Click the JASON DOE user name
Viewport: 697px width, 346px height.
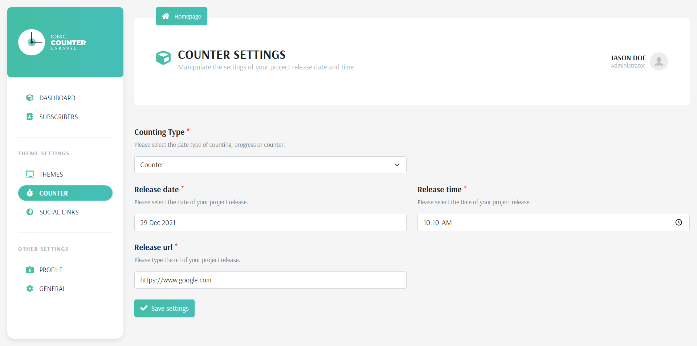click(628, 58)
